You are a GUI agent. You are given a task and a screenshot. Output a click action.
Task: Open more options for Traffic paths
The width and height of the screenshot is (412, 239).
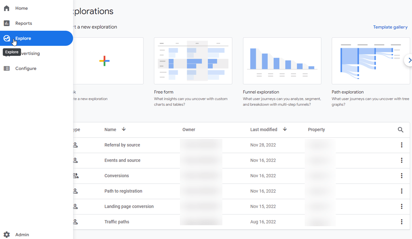(402, 222)
